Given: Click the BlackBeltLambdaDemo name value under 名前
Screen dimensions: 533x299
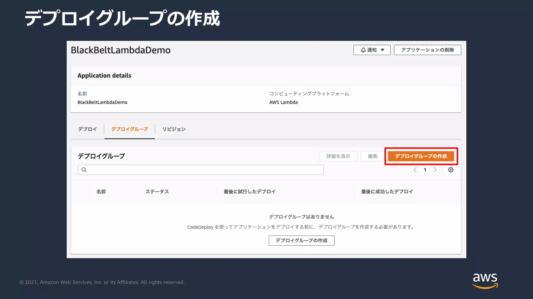Looking at the screenshot, I should [x=102, y=102].
